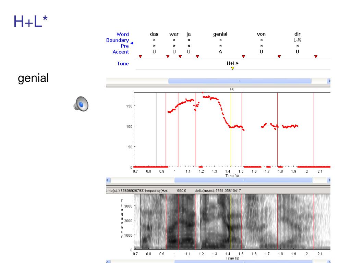Select the Tone tier label

[x=123, y=63]
